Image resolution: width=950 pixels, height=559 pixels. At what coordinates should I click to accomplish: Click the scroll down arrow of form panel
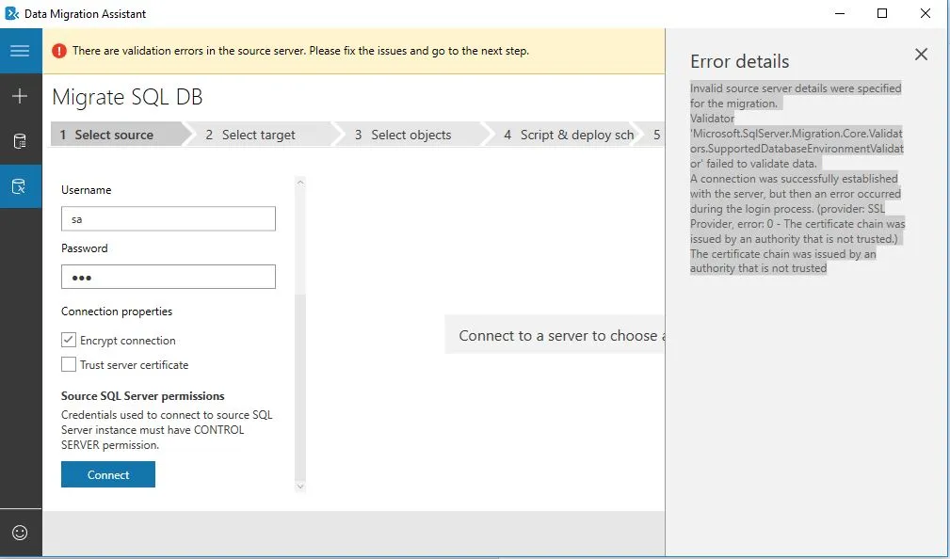tap(300, 487)
